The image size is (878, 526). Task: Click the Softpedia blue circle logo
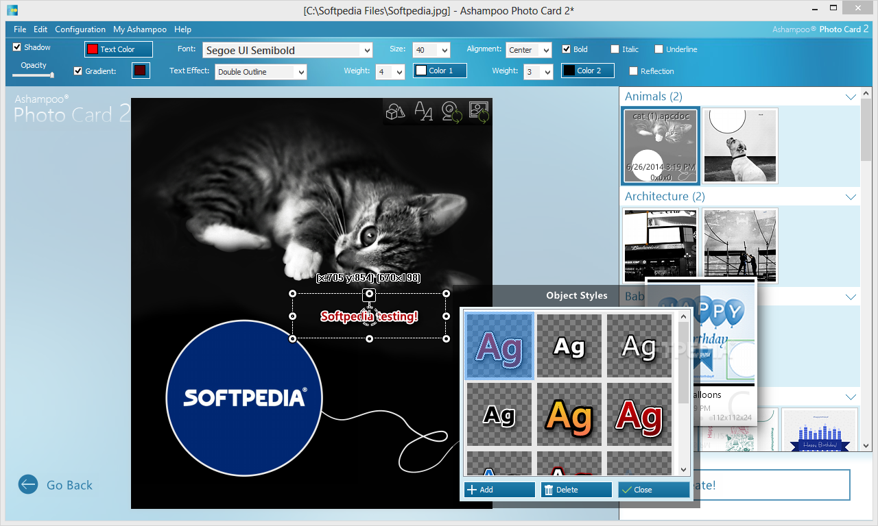click(244, 397)
